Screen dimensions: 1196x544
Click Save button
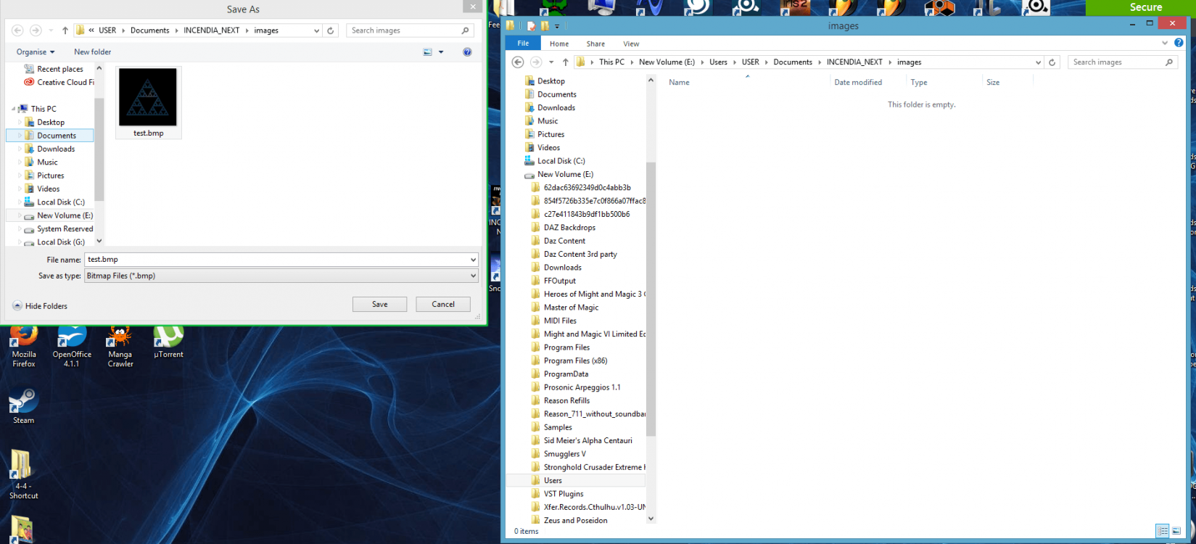click(379, 305)
